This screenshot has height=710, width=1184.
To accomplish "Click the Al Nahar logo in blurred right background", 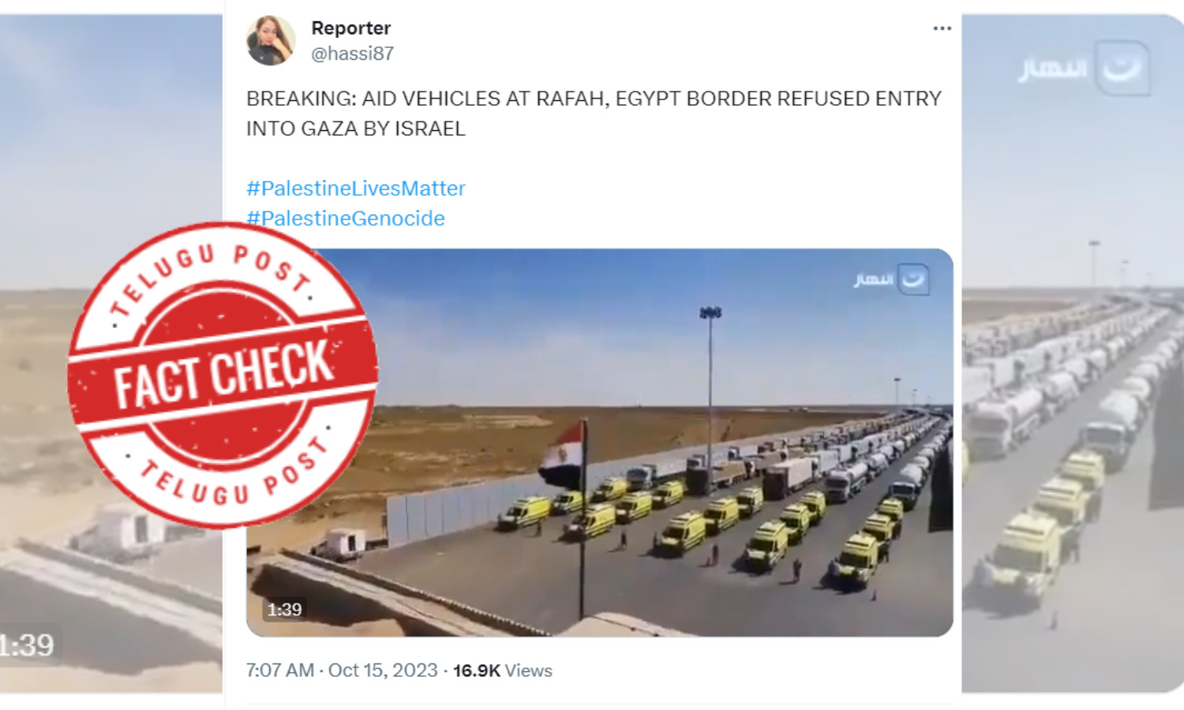I will pyautogui.click(x=1084, y=69).
